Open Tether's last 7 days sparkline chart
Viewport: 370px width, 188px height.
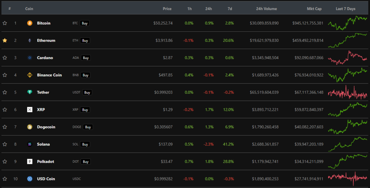pyautogui.click(x=348, y=93)
